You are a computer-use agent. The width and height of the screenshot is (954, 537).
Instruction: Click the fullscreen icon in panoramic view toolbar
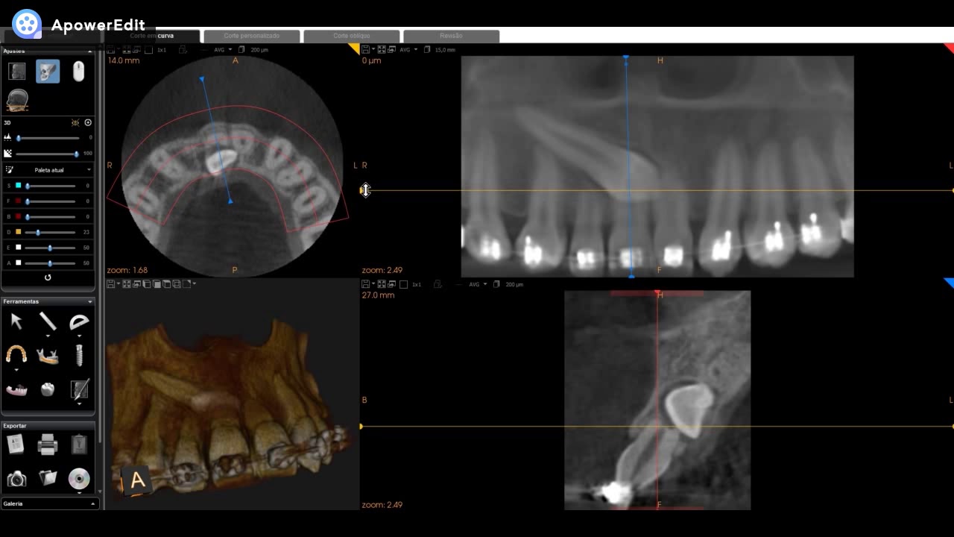[381, 50]
